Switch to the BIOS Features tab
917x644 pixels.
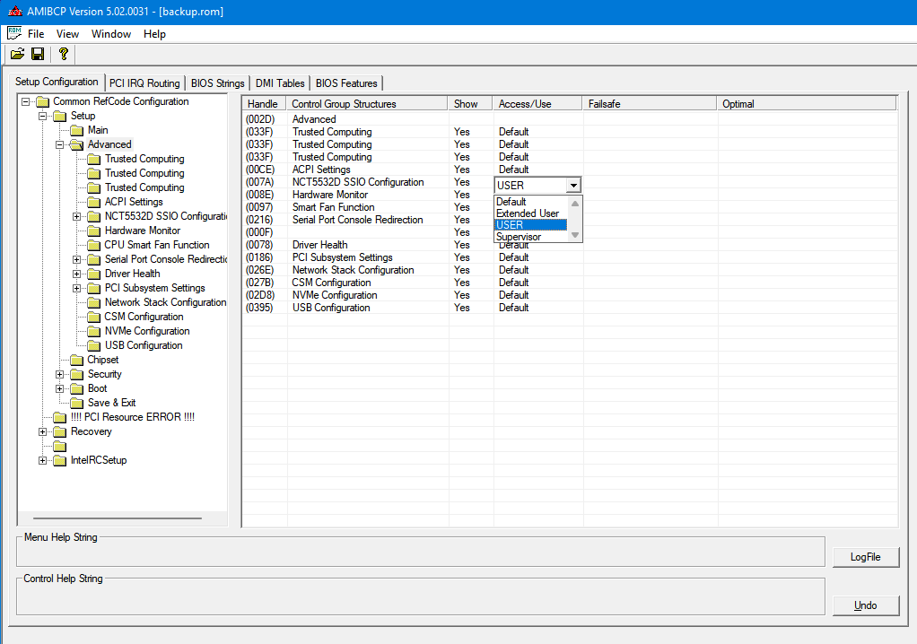346,83
